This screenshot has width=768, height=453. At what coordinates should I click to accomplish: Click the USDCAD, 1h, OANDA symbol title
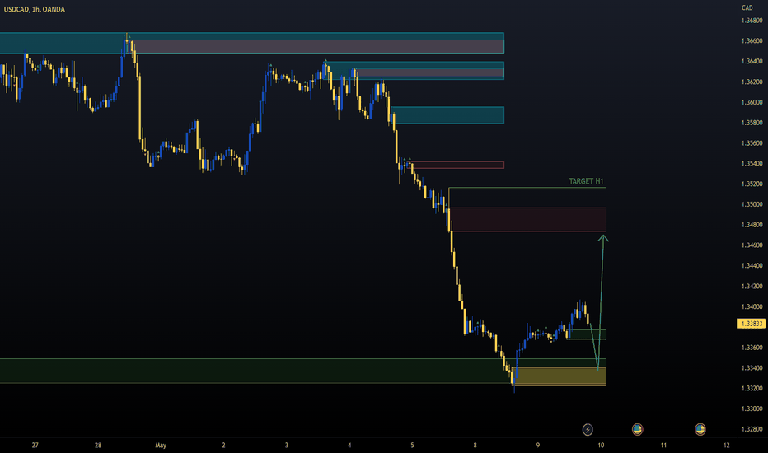(x=35, y=9)
